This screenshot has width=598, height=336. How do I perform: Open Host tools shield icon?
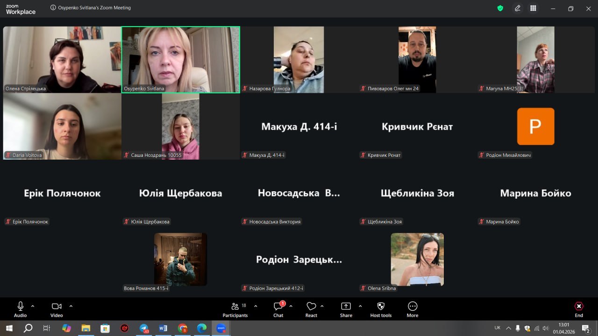click(x=381, y=309)
